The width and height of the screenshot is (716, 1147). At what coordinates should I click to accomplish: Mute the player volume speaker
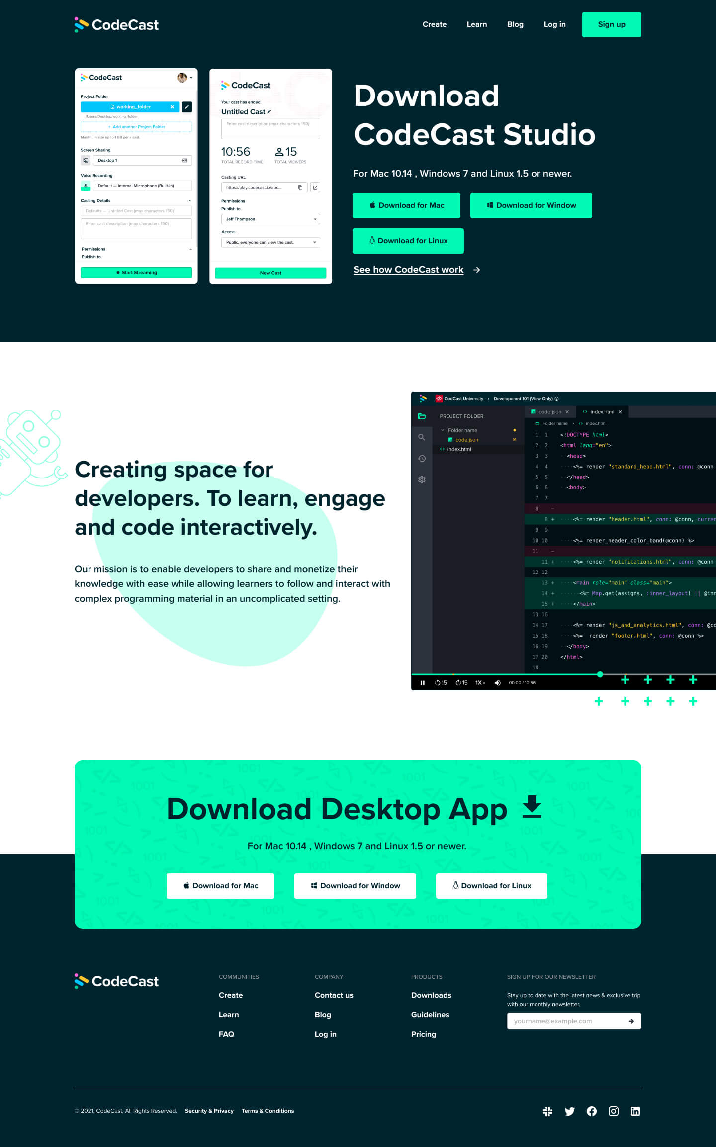(x=497, y=683)
